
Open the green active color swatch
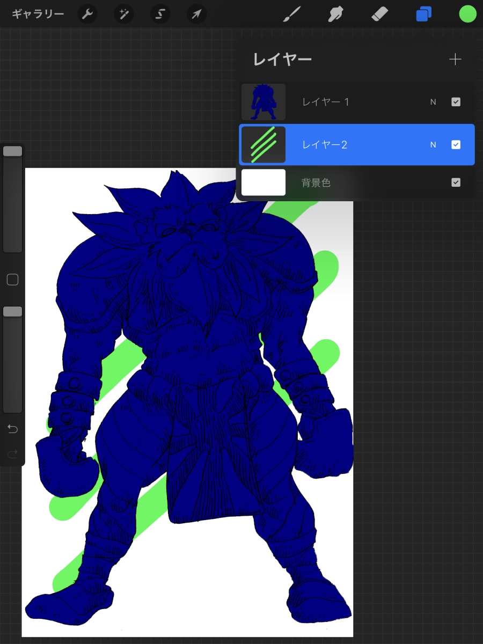click(467, 14)
